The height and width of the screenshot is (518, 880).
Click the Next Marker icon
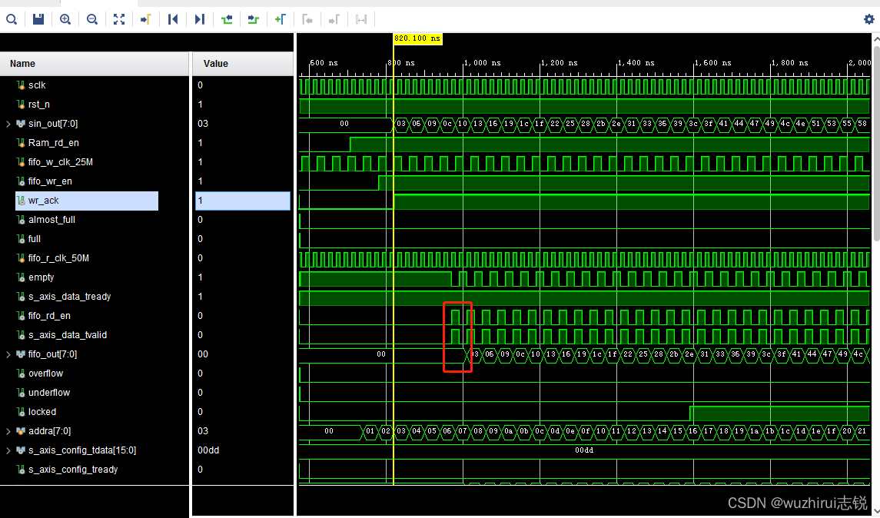(x=334, y=20)
